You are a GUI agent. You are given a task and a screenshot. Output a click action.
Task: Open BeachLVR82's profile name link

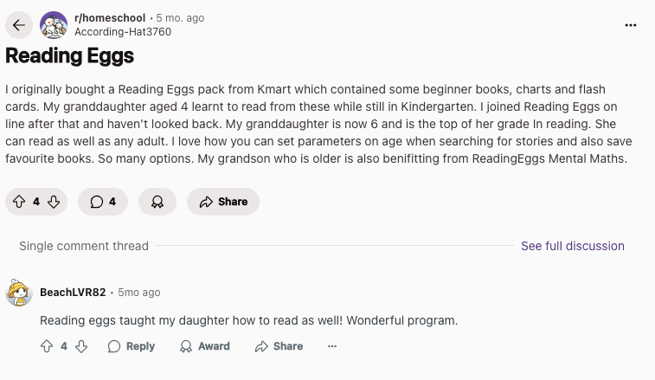pyautogui.click(x=73, y=293)
